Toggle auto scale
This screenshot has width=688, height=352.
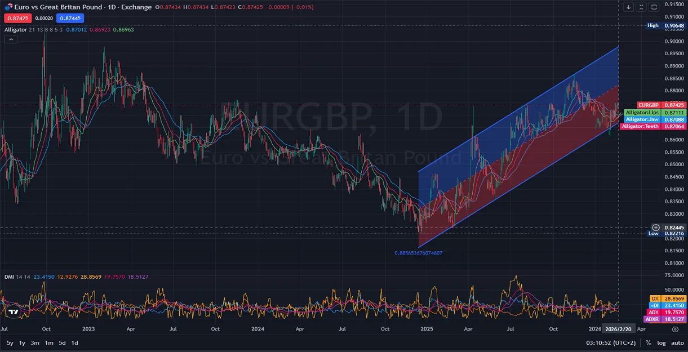pos(677,342)
